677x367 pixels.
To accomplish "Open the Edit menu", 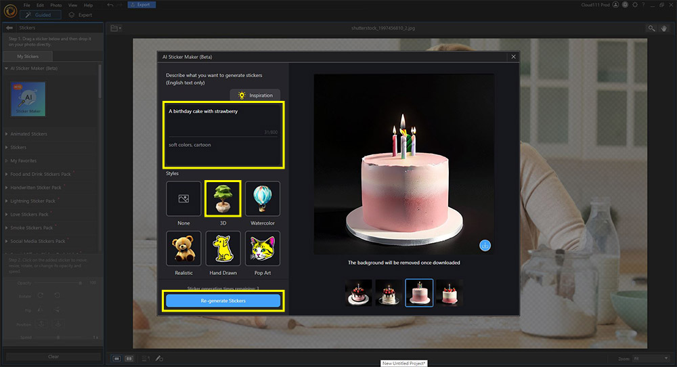I will click(x=40, y=5).
